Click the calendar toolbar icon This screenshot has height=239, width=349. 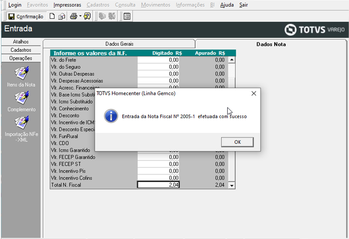tap(127, 16)
